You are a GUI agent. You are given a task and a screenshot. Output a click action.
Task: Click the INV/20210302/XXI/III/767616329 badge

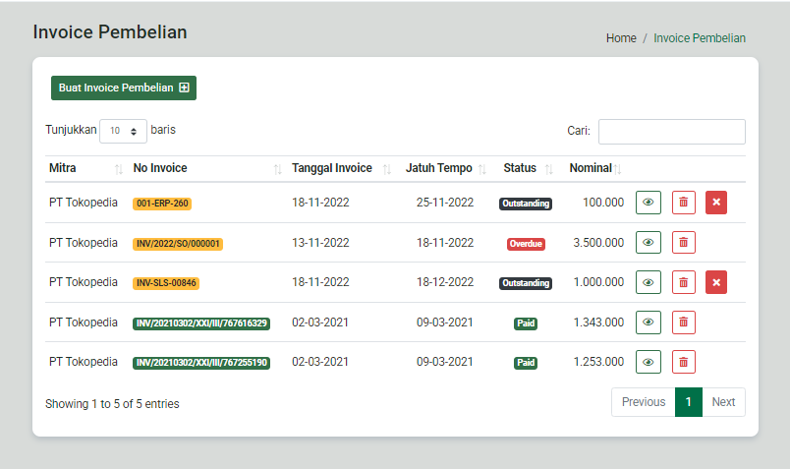tap(201, 323)
